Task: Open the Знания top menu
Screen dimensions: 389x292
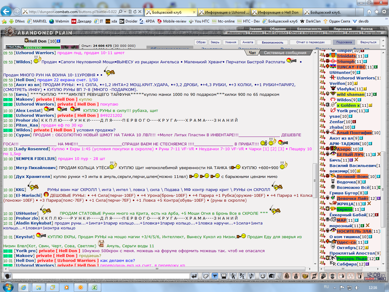Action: 255,29
